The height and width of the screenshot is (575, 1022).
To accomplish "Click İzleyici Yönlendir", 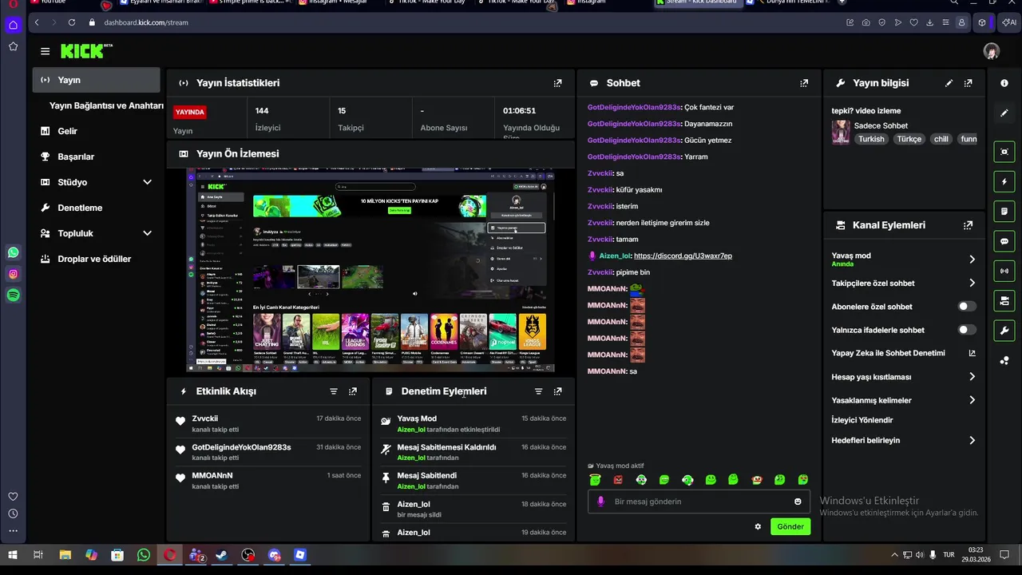I will [x=862, y=420].
